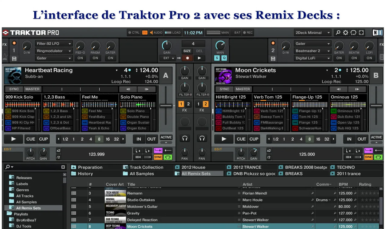The image size is (386, 229).
Task: Click Deck A double tempo x2 button
Action: click(58, 151)
